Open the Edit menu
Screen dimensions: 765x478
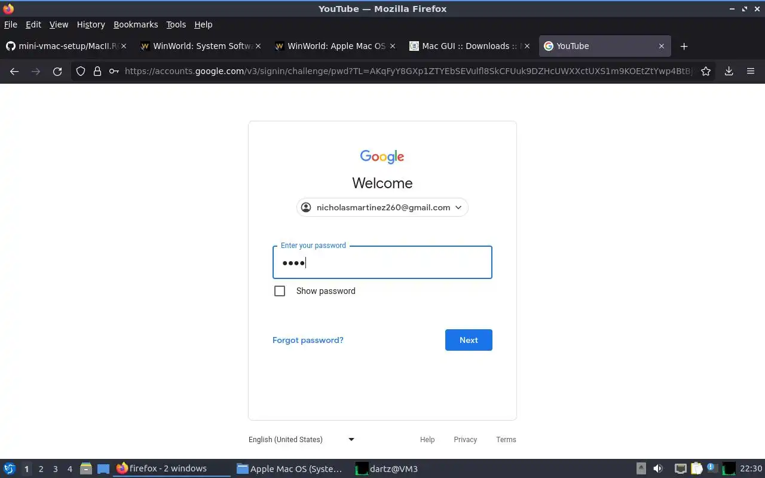[33, 24]
